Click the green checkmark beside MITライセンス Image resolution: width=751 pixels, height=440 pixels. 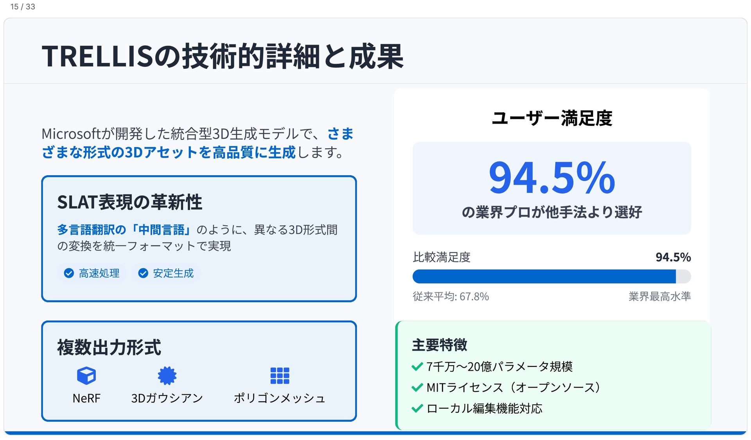tap(417, 388)
